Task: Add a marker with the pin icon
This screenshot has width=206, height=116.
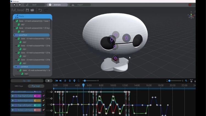Action: pyautogui.click(x=74, y=81)
